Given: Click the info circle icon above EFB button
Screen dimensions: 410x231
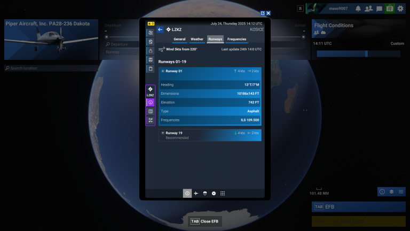Looking at the screenshot, I should pyautogui.click(x=382, y=192).
